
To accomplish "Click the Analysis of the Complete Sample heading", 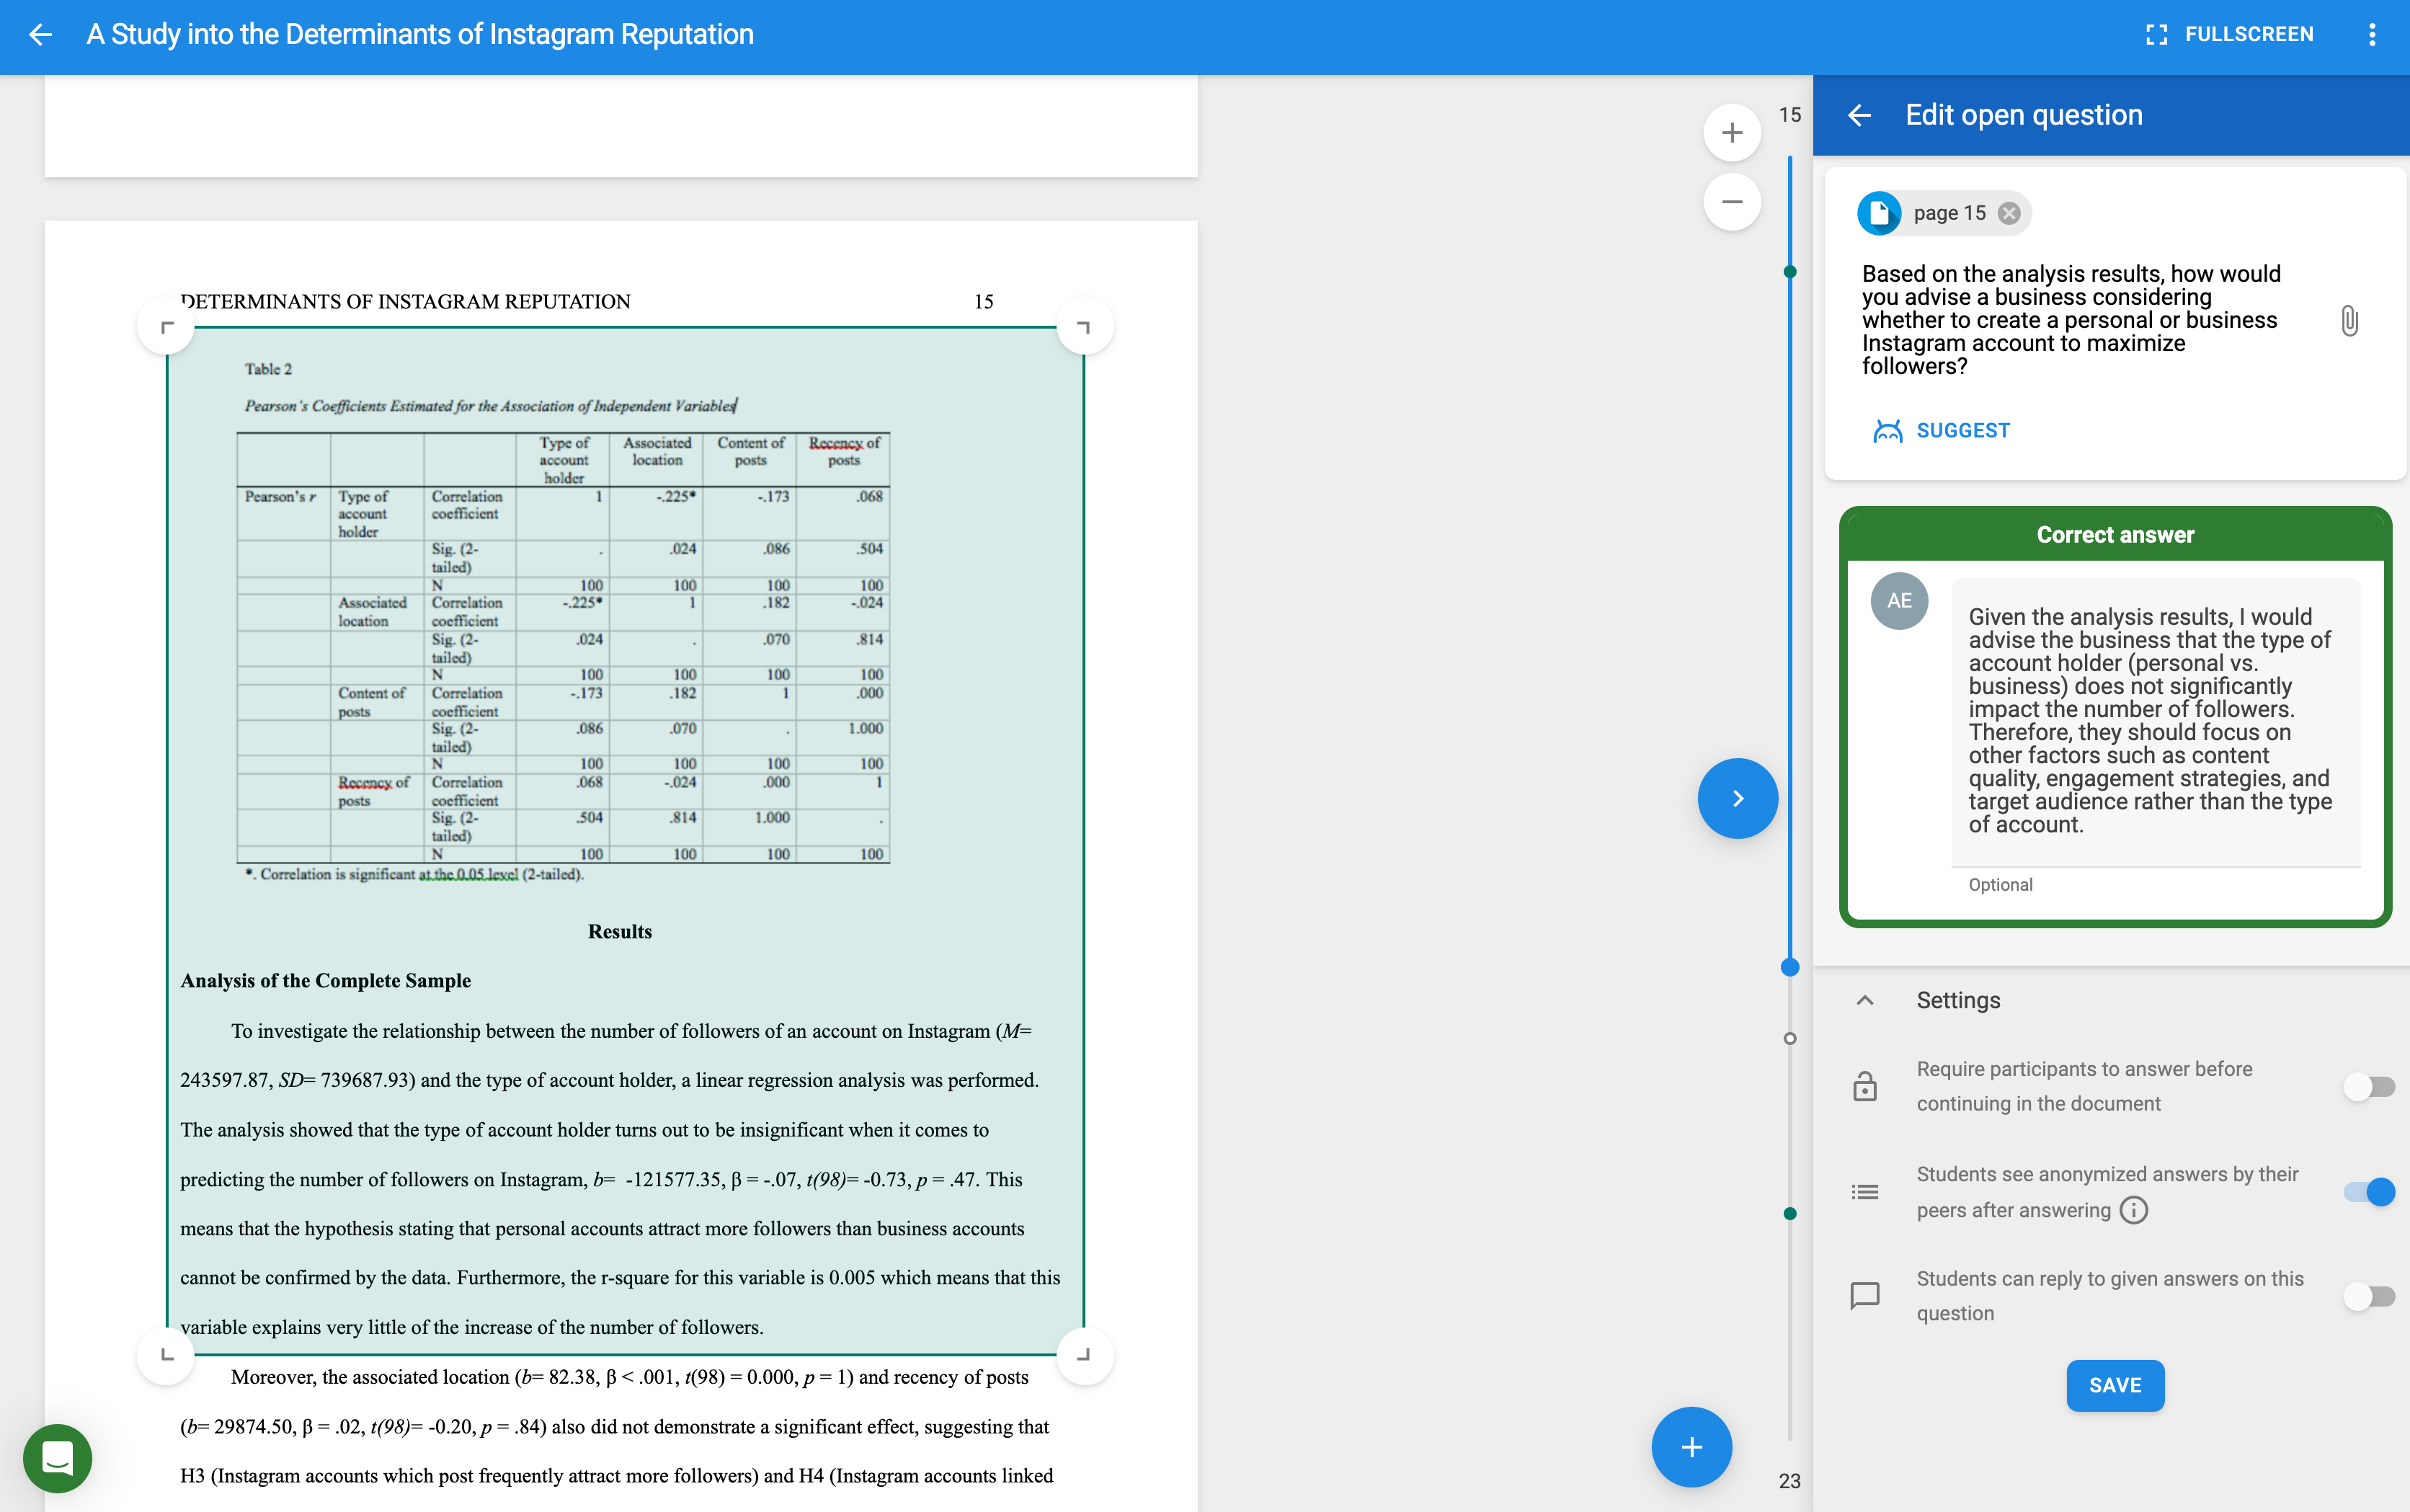I will [x=325, y=981].
